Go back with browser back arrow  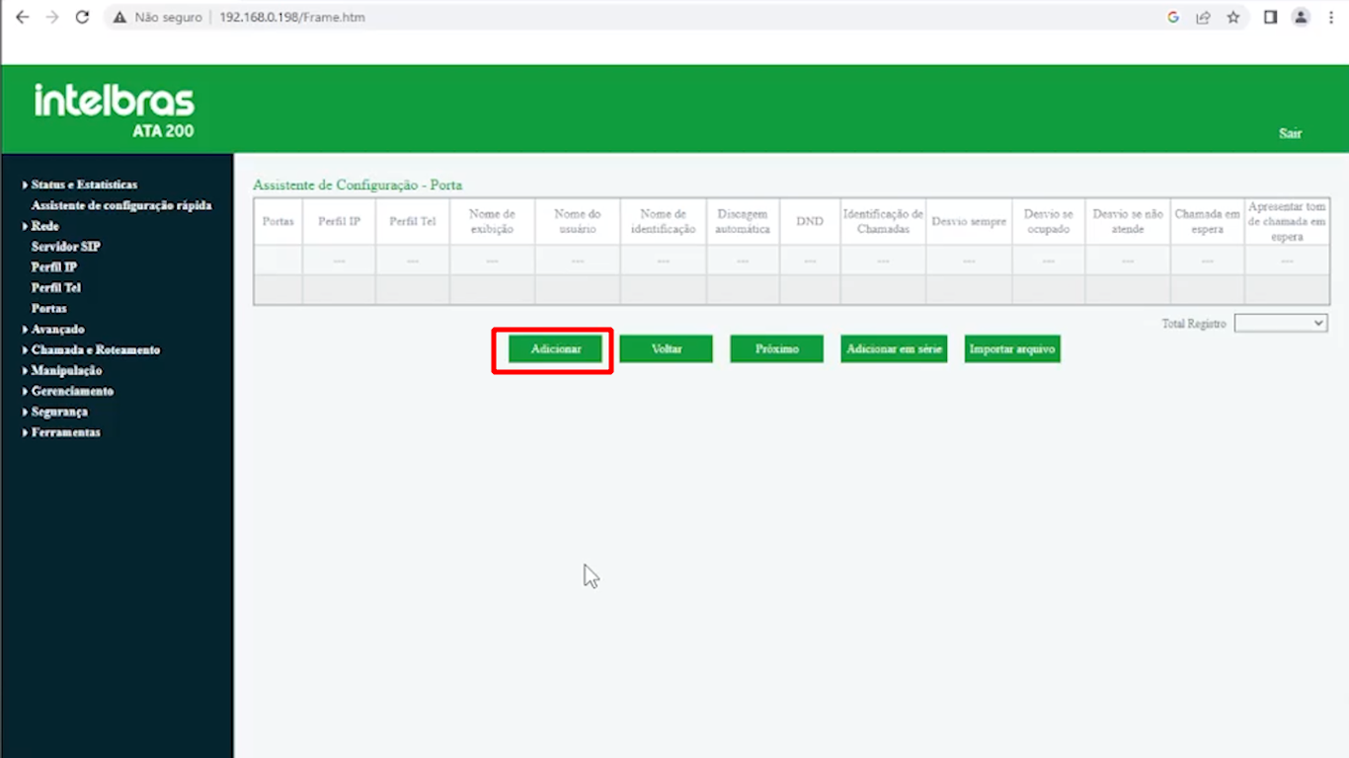point(22,17)
